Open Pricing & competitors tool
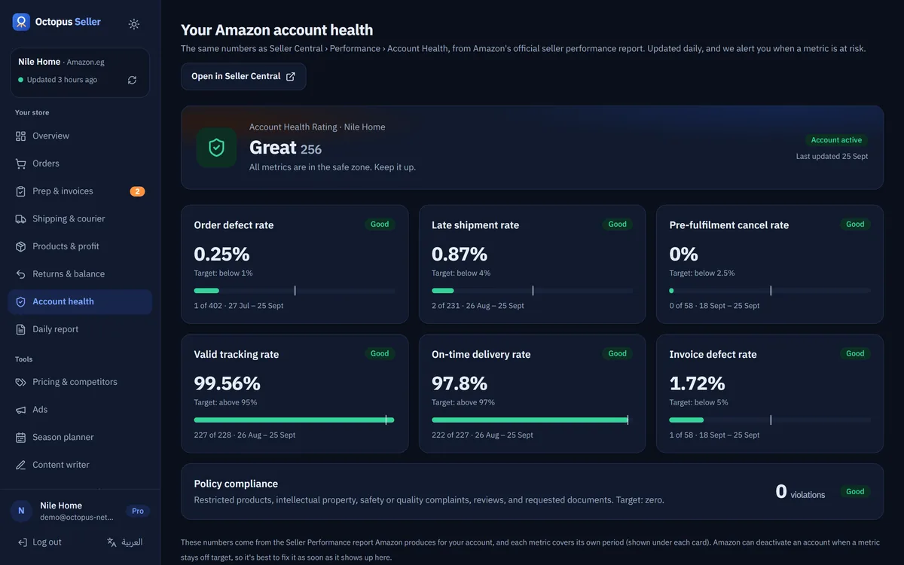The image size is (904, 565). (80, 382)
